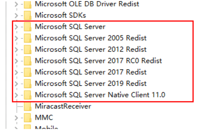Select the MiracastReceiver folder label

click(x=63, y=106)
